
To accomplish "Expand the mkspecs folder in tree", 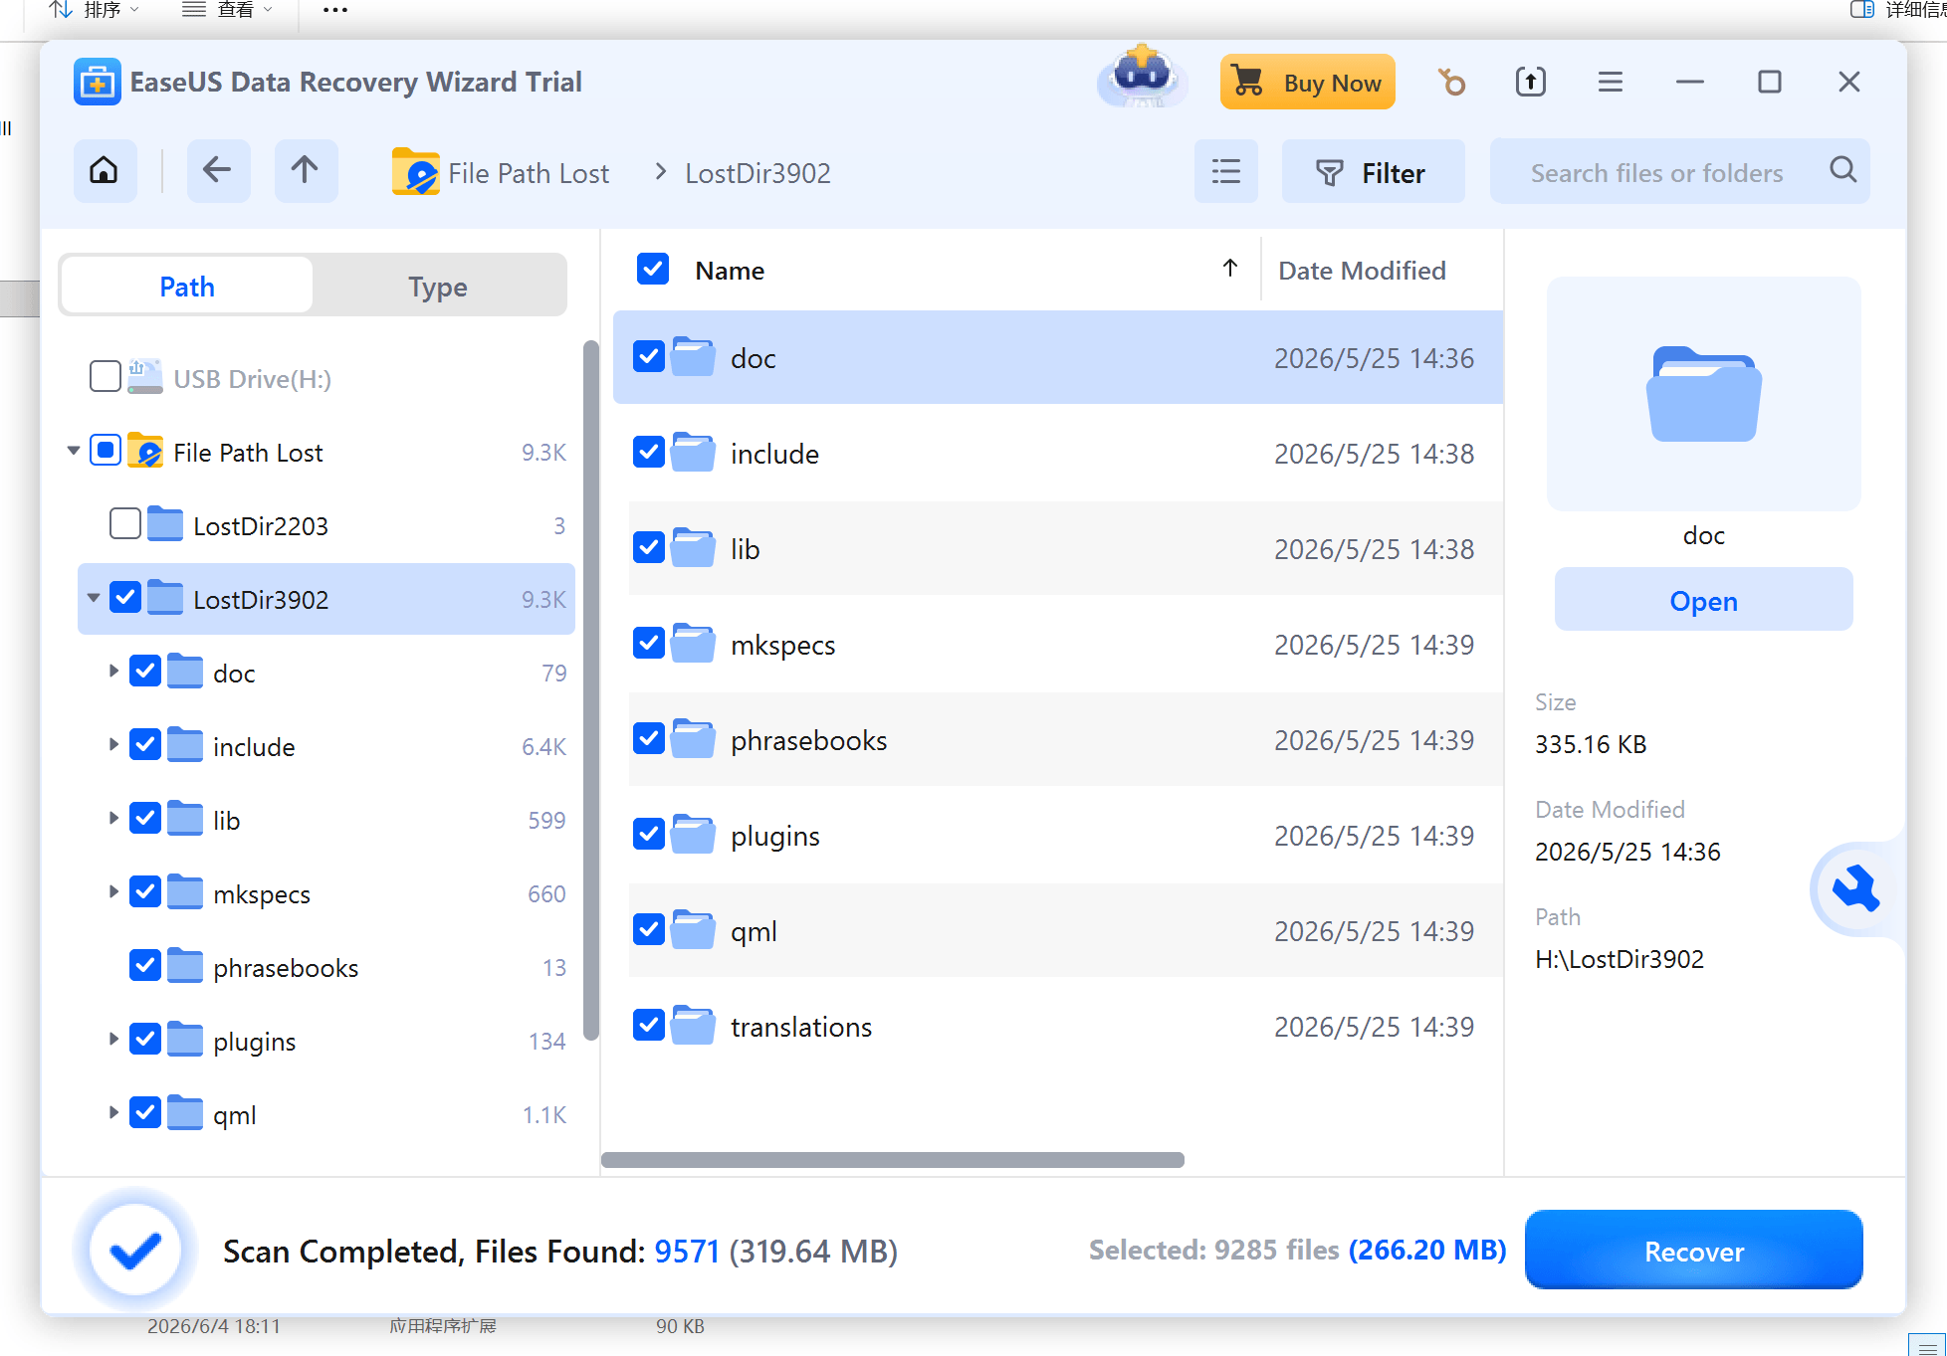I will tap(113, 892).
